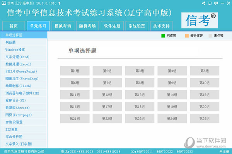
Task: Open 数据库(Access) category
Action: pos(24,108)
